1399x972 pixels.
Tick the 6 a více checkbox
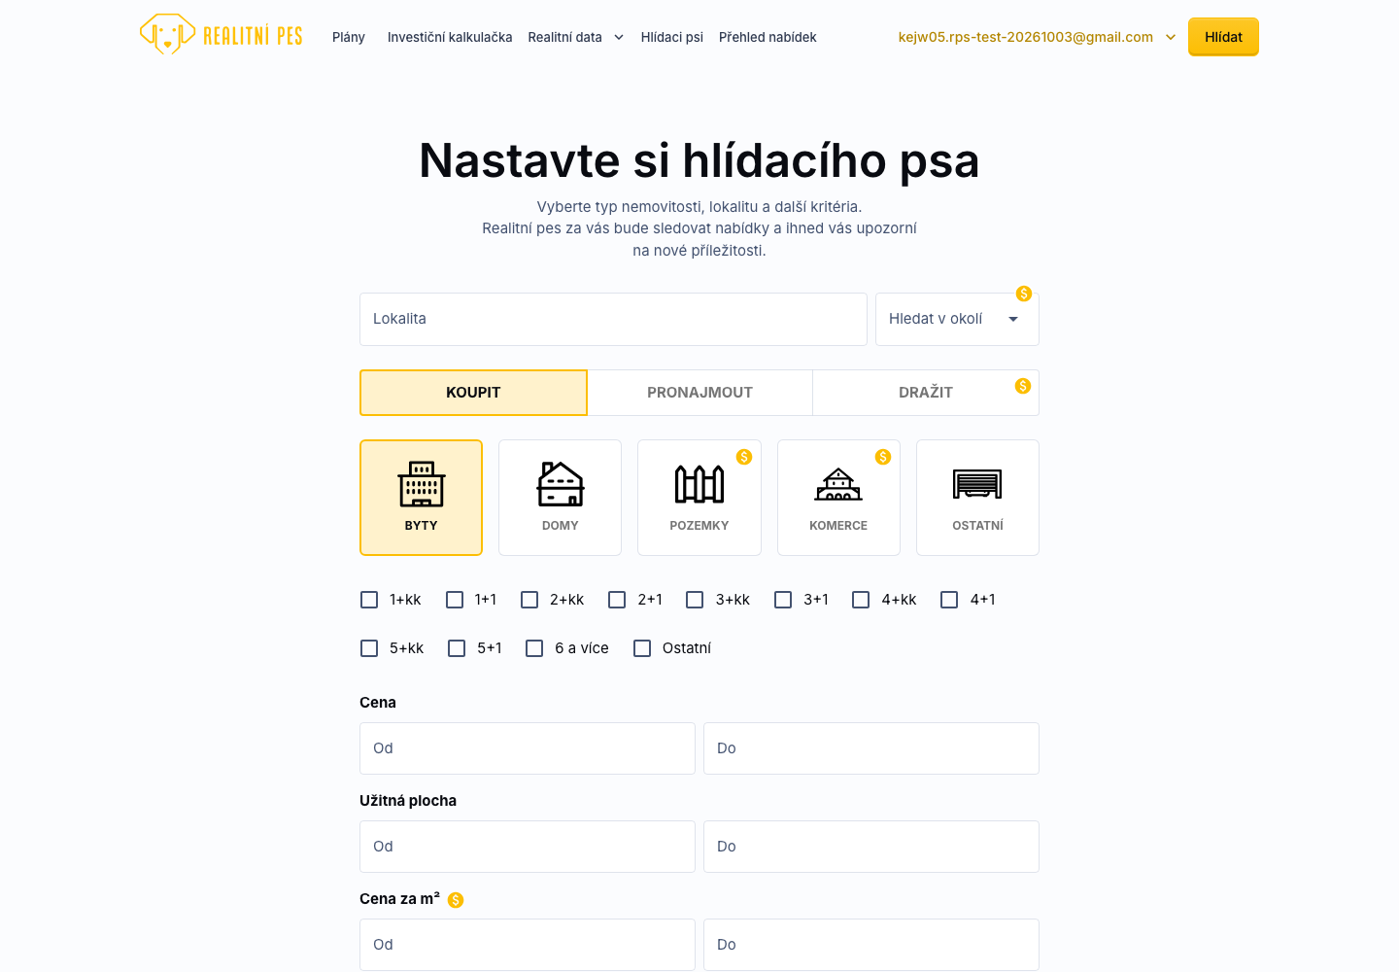tap(534, 648)
